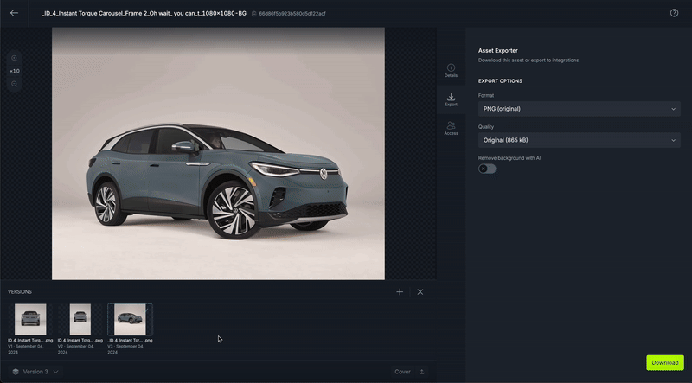The width and height of the screenshot is (692, 383).
Task: Open the Version 3 selector
Action: click(35, 372)
